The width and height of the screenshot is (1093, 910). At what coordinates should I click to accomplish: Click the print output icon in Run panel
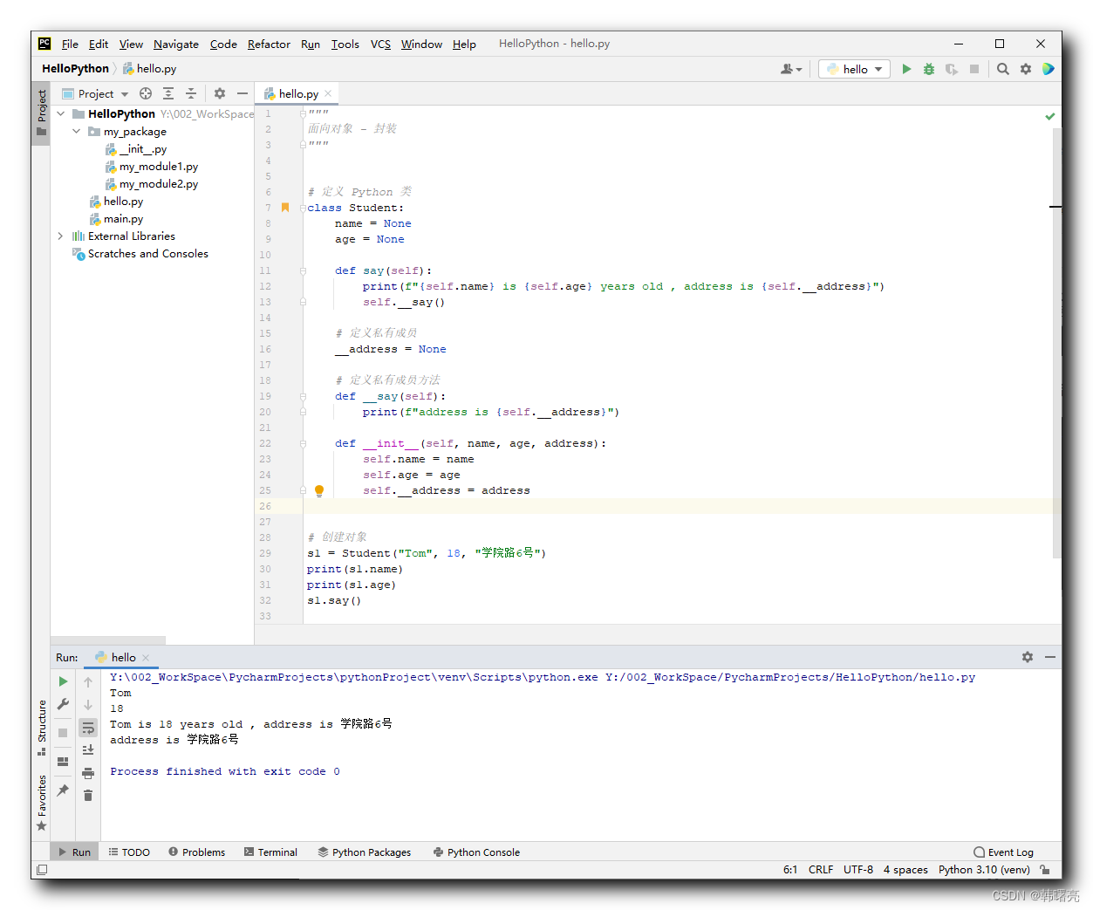coord(88,773)
